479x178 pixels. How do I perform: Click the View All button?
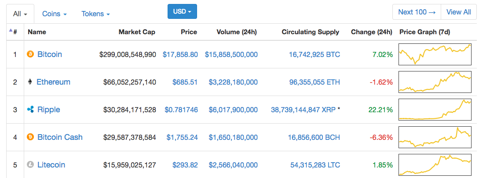[x=458, y=12]
